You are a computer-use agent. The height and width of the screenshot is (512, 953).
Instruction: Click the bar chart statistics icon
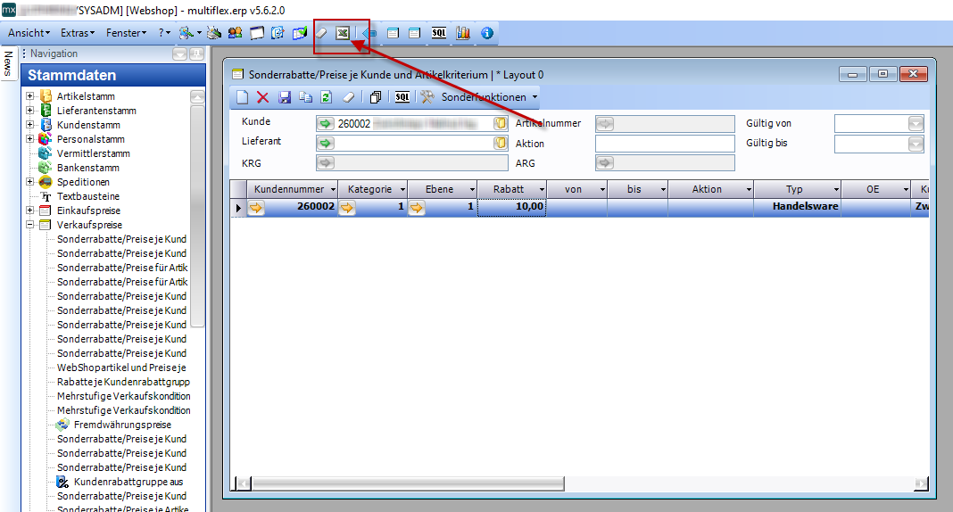[x=462, y=33]
